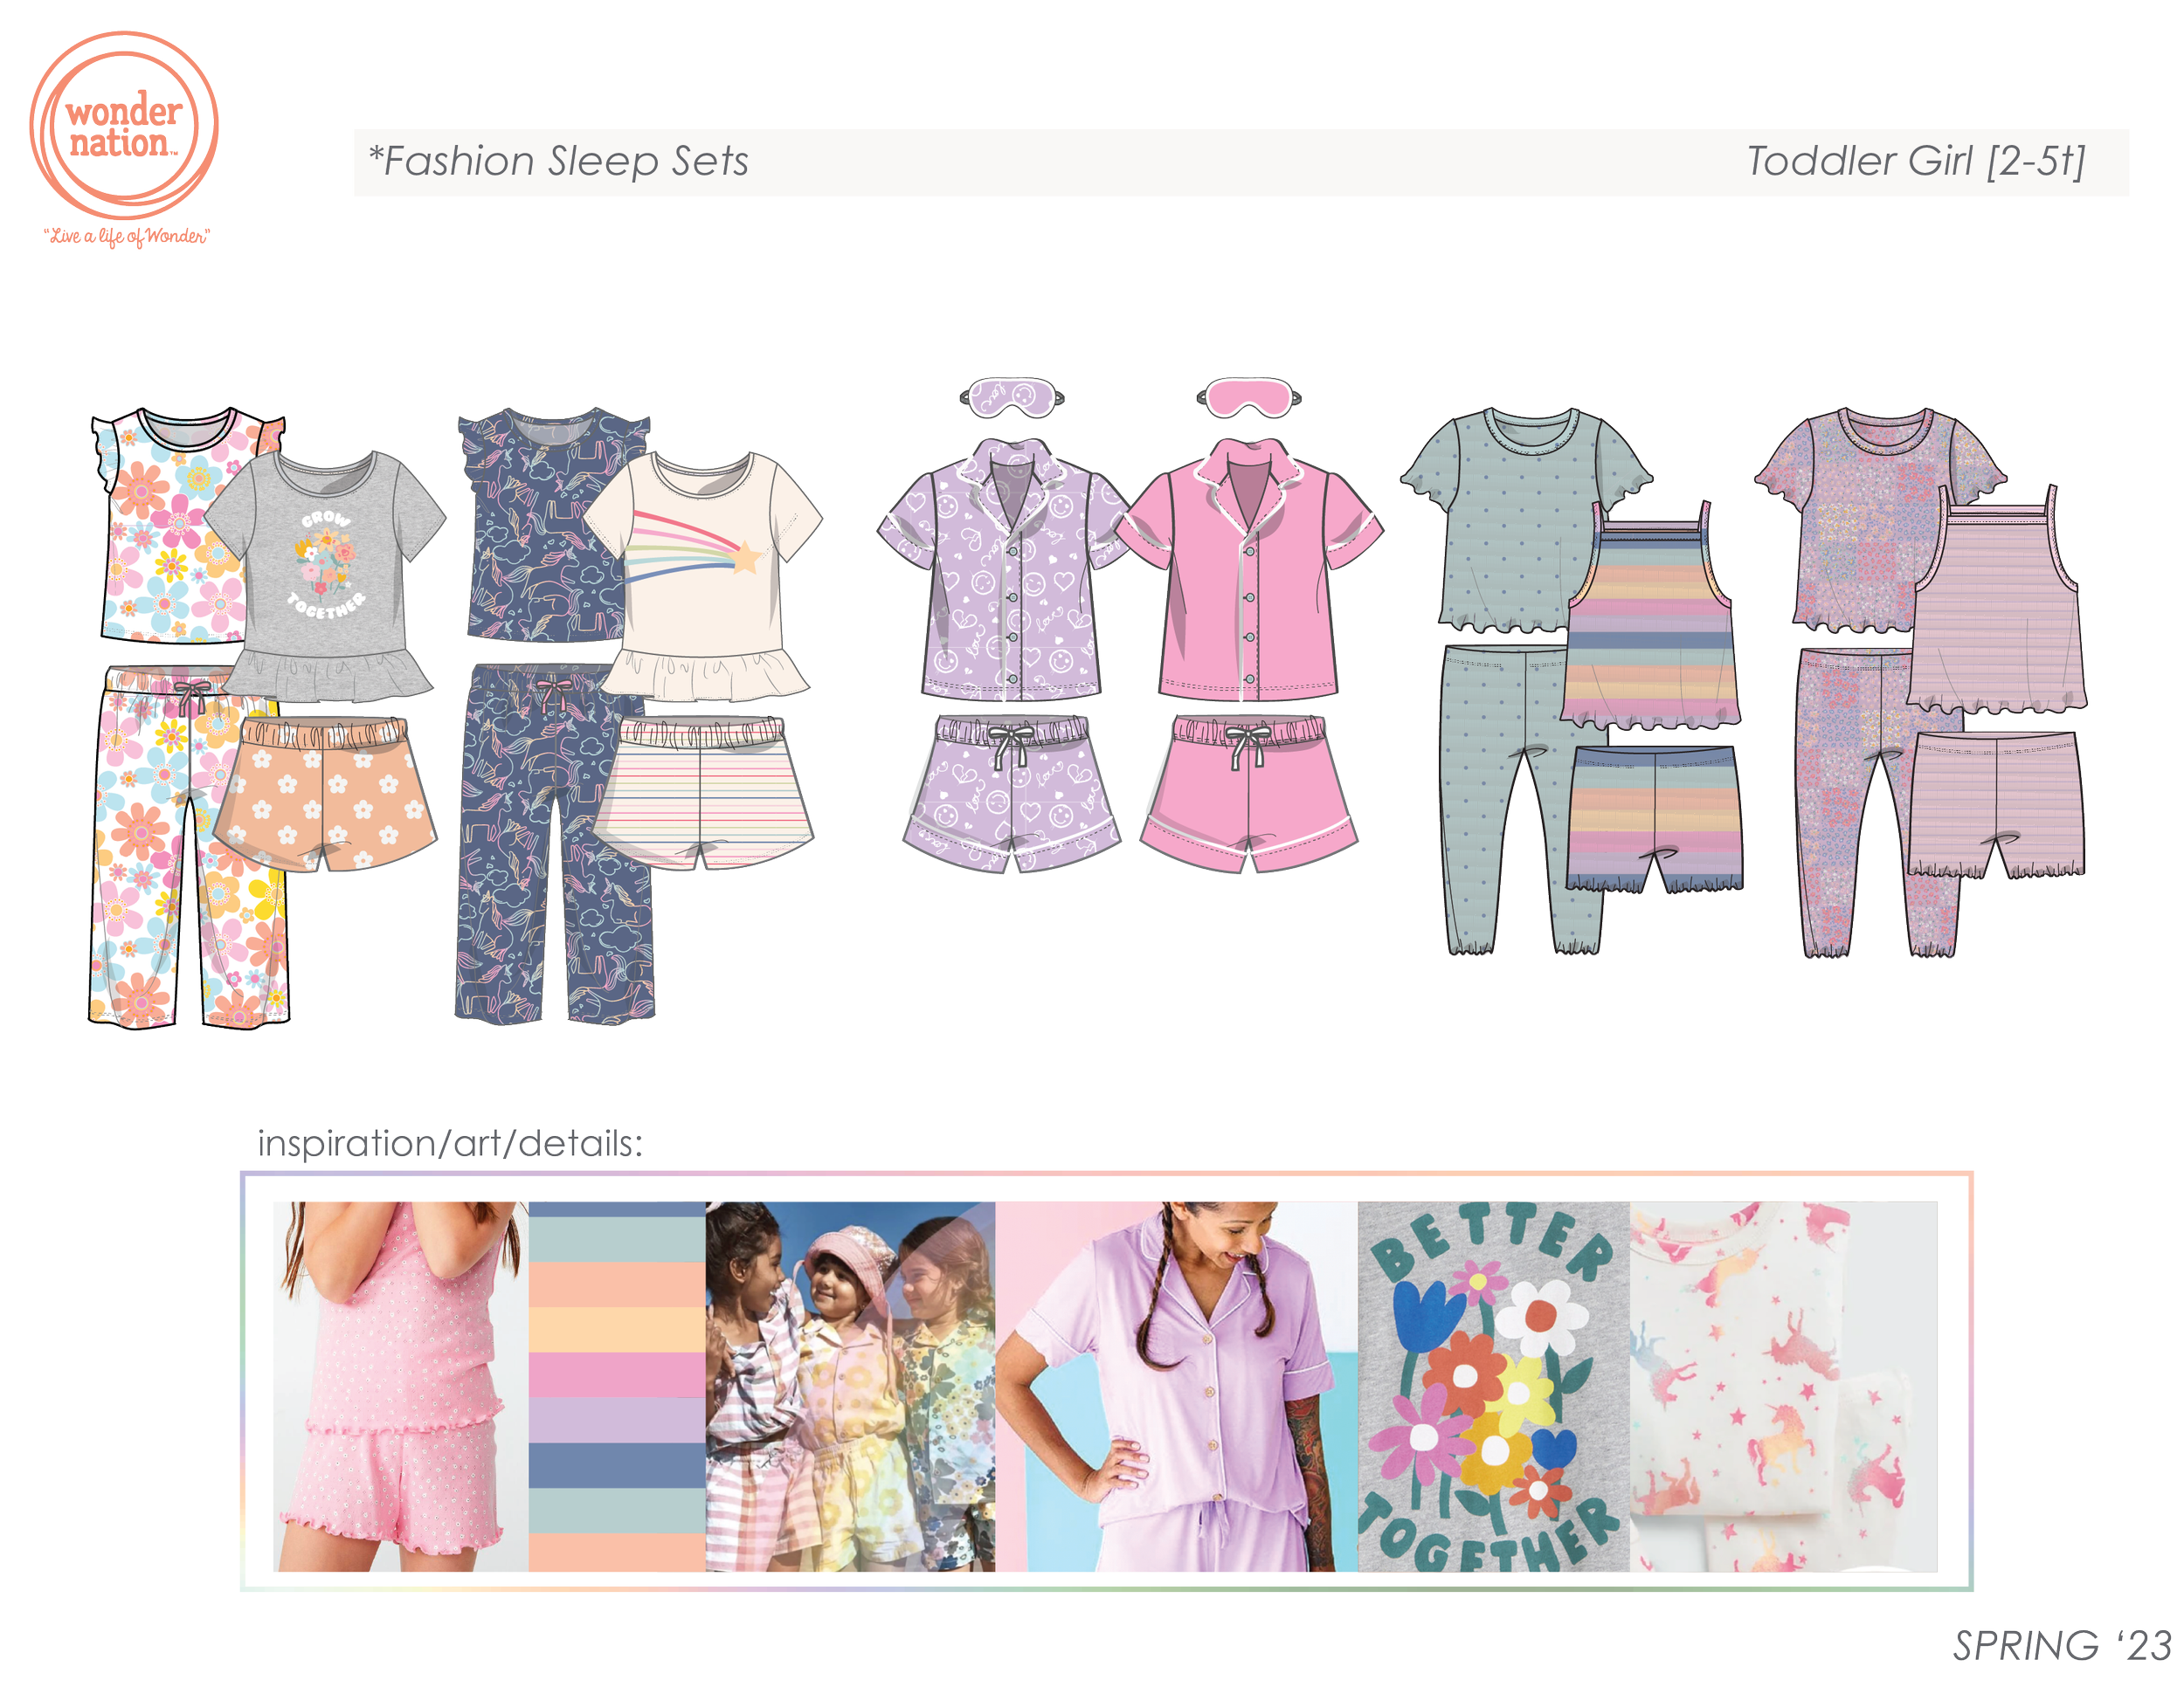Click the pink drawstring pajama shorts
Viewport: 2184px width, 1687px height.
1249,794
